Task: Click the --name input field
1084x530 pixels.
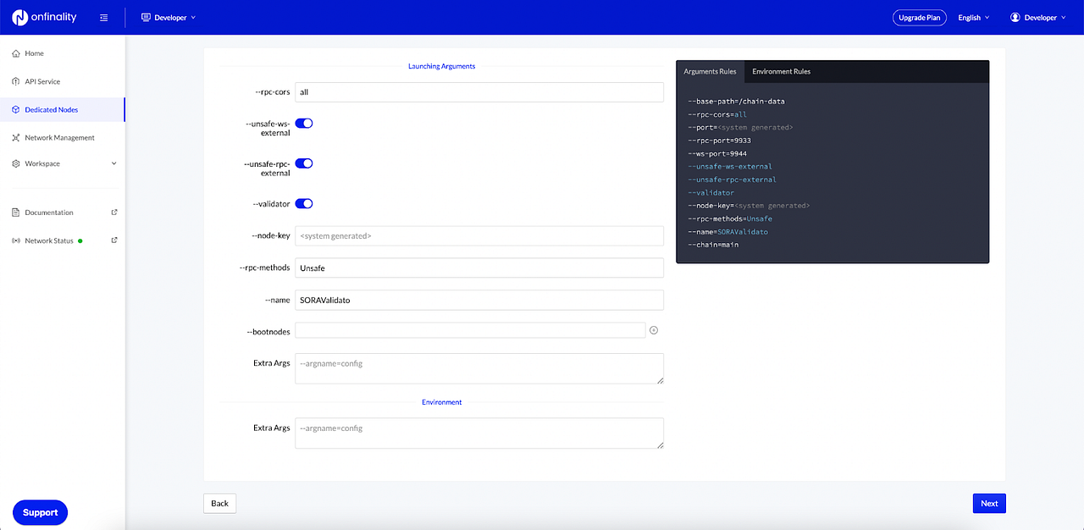Action: click(479, 300)
